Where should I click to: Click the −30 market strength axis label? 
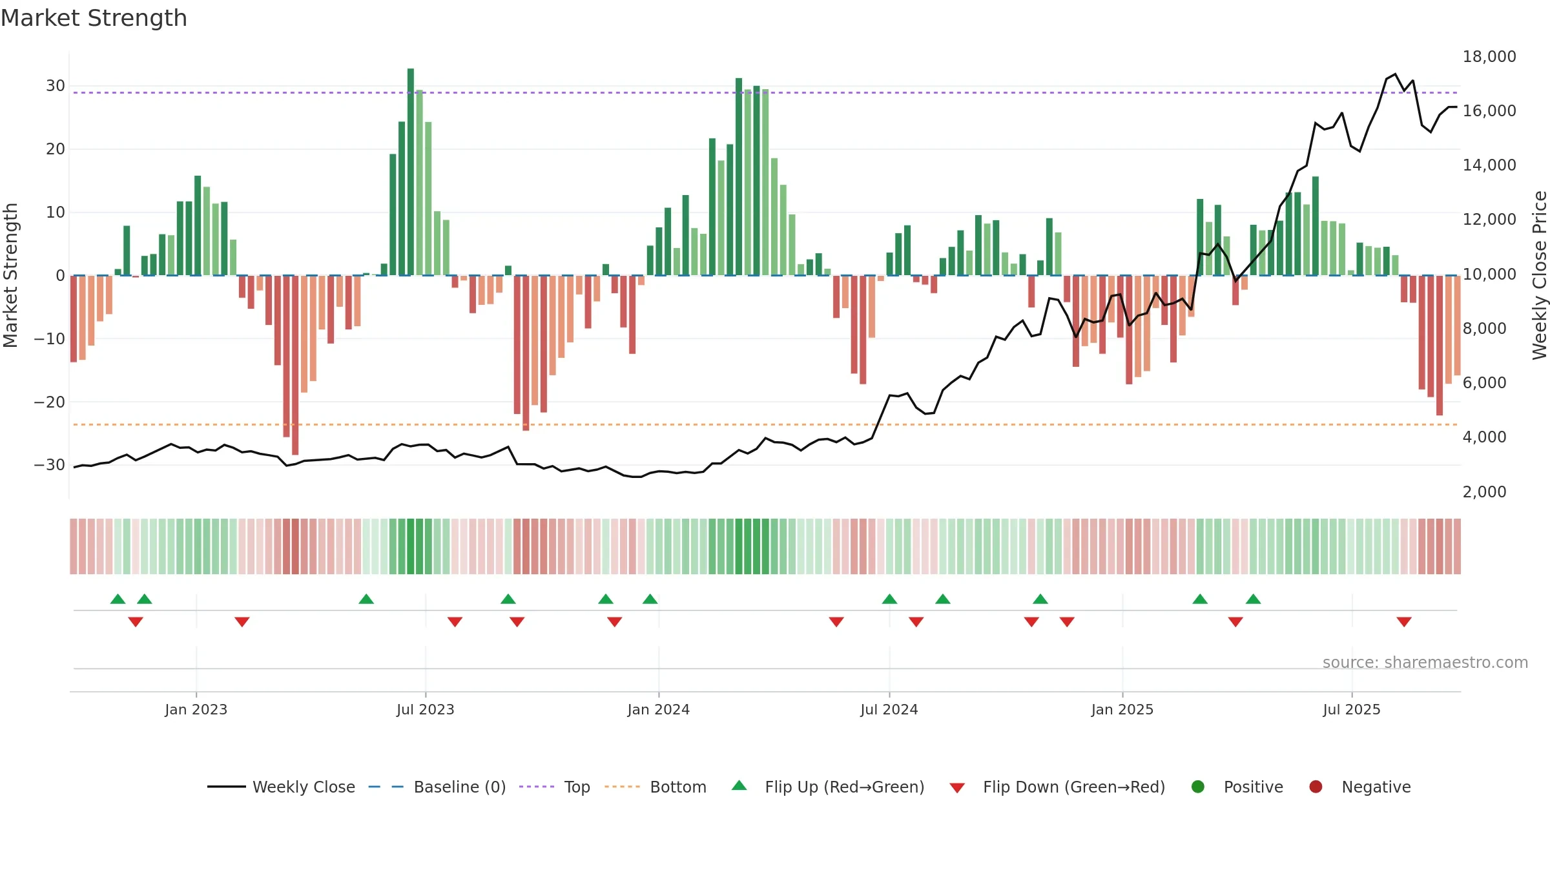click(x=49, y=464)
